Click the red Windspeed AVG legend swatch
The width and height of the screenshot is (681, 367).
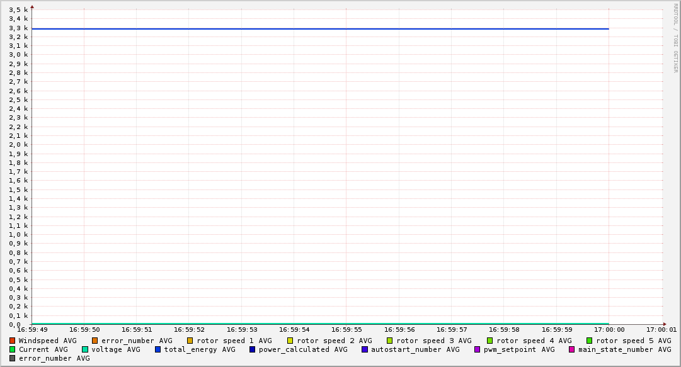tap(13, 341)
